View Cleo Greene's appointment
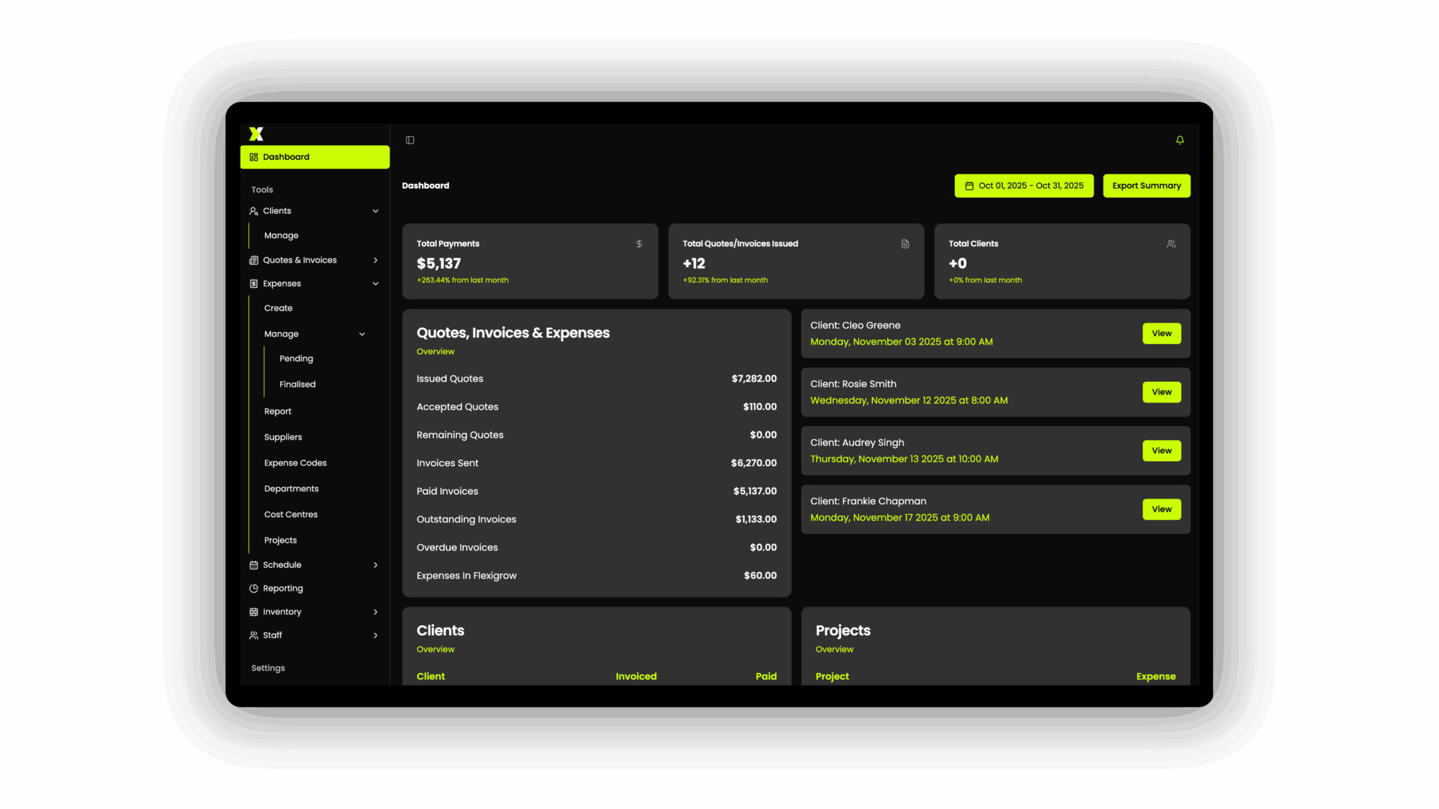This screenshot has width=1439, height=809. (1161, 333)
